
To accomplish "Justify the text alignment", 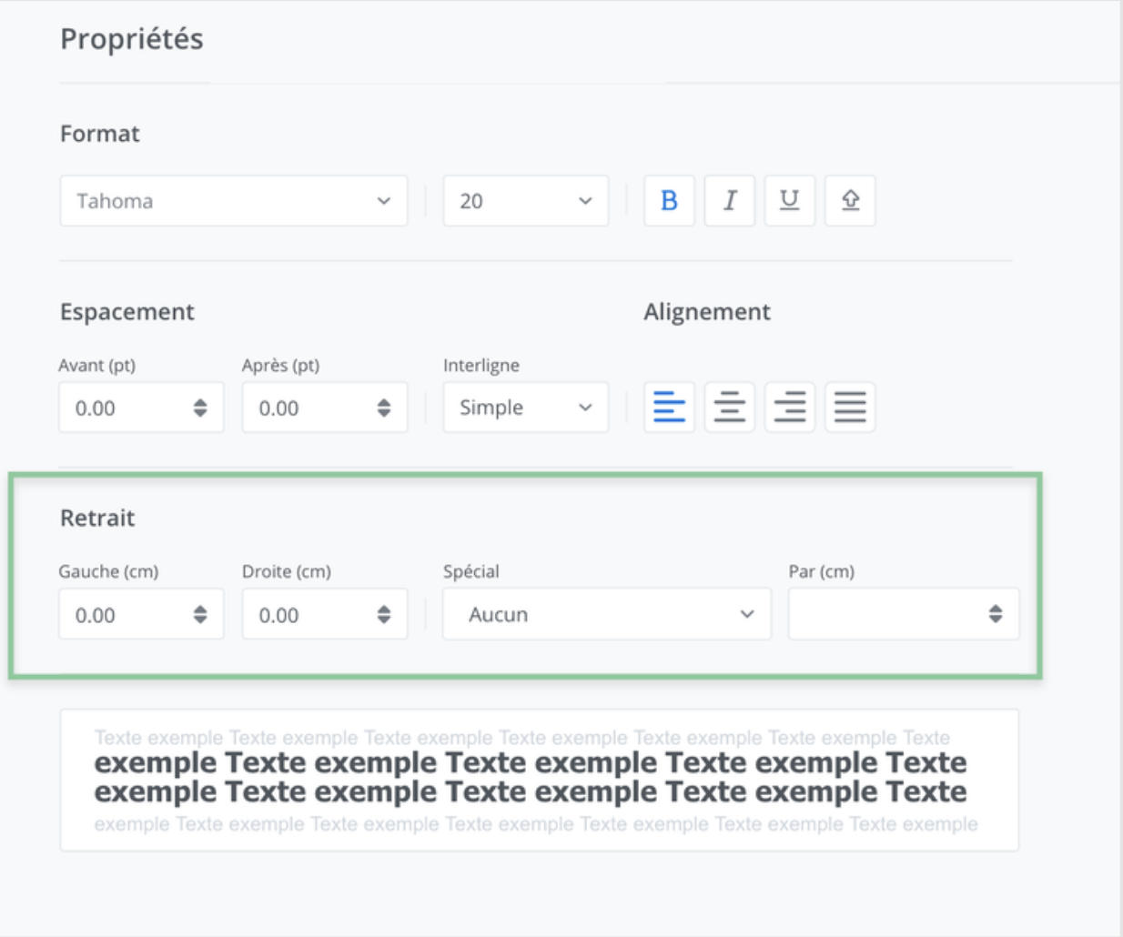I will click(x=850, y=407).
